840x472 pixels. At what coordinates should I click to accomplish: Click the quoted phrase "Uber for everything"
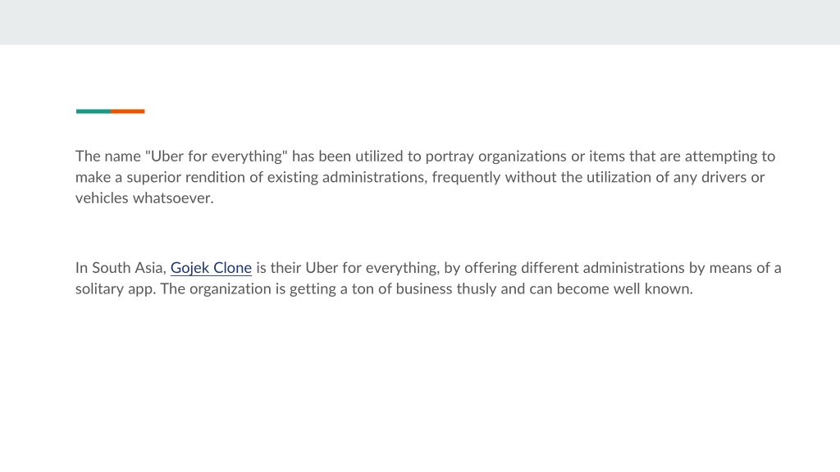click(217, 157)
